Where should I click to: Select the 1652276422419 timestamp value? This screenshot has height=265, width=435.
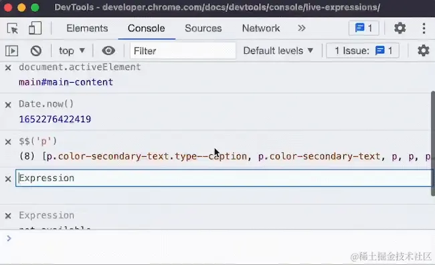pyautogui.click(x=55, y=119)
